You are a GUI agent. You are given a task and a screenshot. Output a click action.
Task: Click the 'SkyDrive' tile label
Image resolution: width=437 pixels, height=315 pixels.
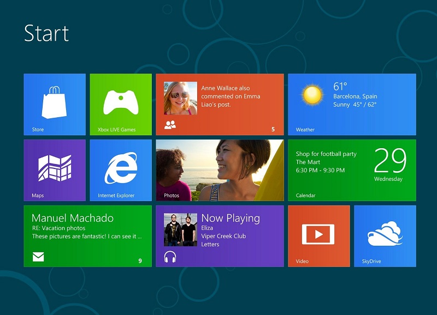[x=371, y=262]
